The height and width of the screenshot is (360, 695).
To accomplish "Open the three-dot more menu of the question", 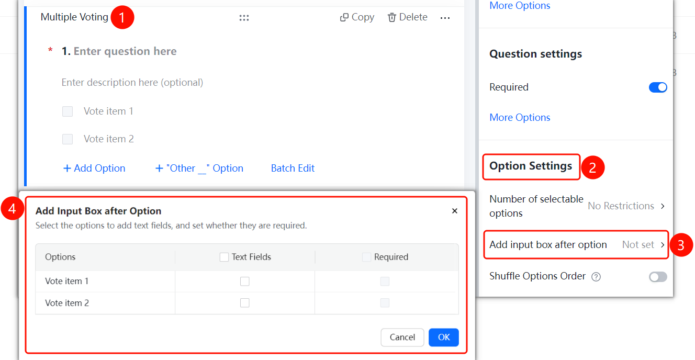I will 445,18.
